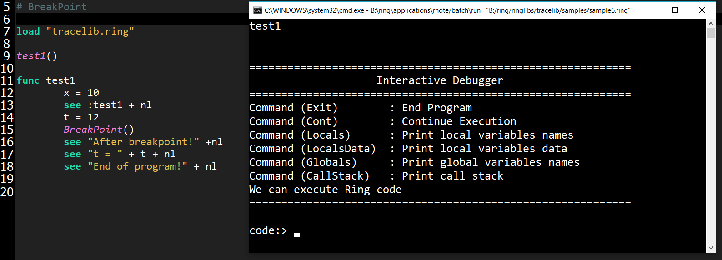
Task: Click the cmd.exe icon in the title bar
Action: 257,10
